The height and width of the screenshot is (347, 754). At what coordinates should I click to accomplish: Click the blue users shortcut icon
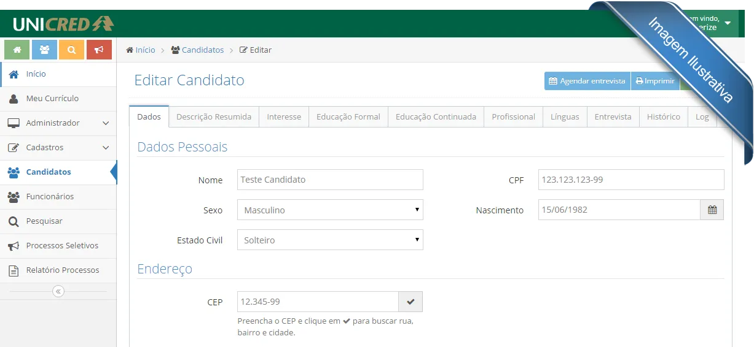pos(44,50)
